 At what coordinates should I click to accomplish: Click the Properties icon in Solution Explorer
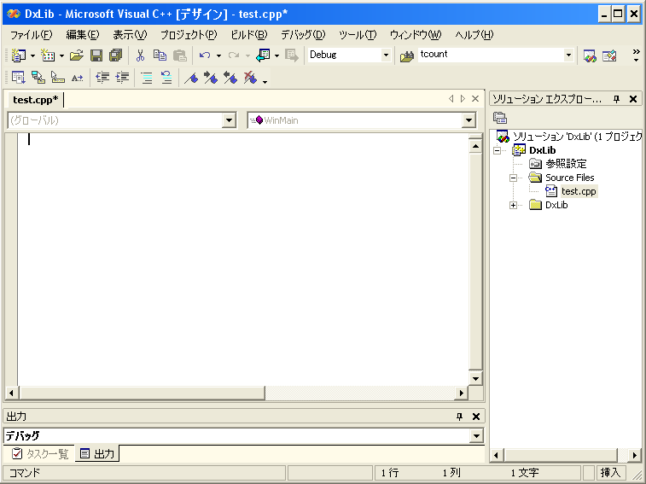[500, 118]
